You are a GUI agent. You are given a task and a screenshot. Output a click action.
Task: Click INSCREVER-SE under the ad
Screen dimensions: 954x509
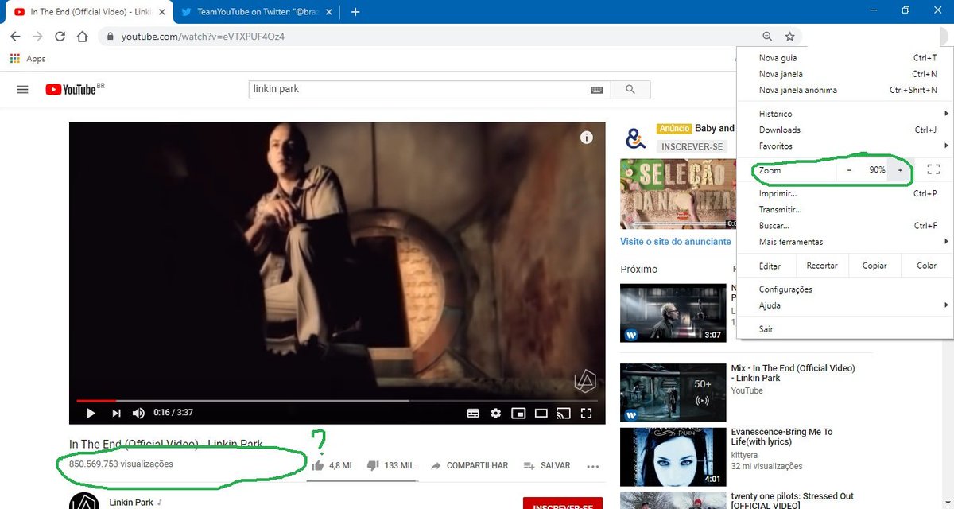click(693, 146)
